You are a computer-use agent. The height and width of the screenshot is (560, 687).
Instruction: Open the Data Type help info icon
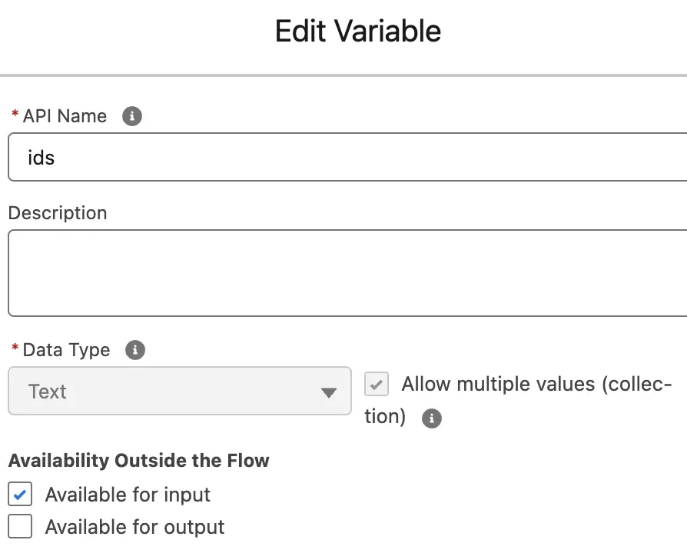click(x=135, y=350)
